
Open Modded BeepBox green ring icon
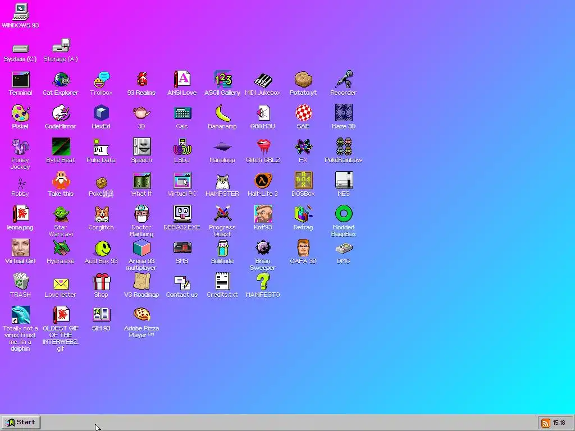point(344,214)
